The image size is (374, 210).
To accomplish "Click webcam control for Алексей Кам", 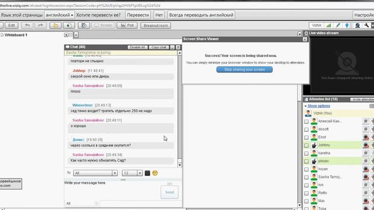I will coord(365,121).
